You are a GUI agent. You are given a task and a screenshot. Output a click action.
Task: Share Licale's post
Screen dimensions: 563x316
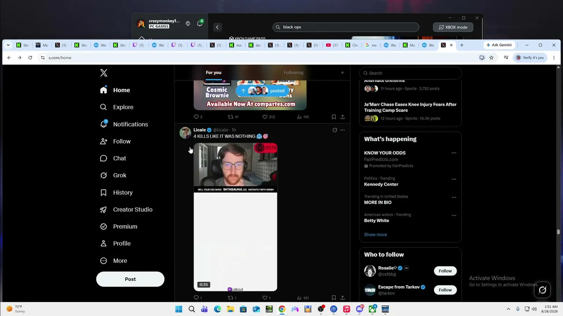(x=343, y=298)
